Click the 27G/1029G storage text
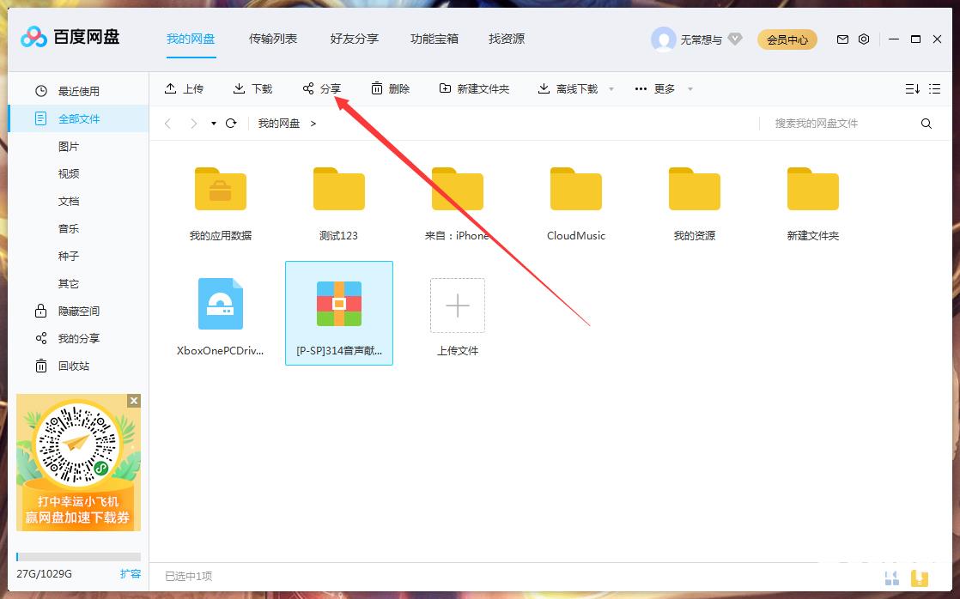Viewport: 960px width, 599px height. [44, 574]
